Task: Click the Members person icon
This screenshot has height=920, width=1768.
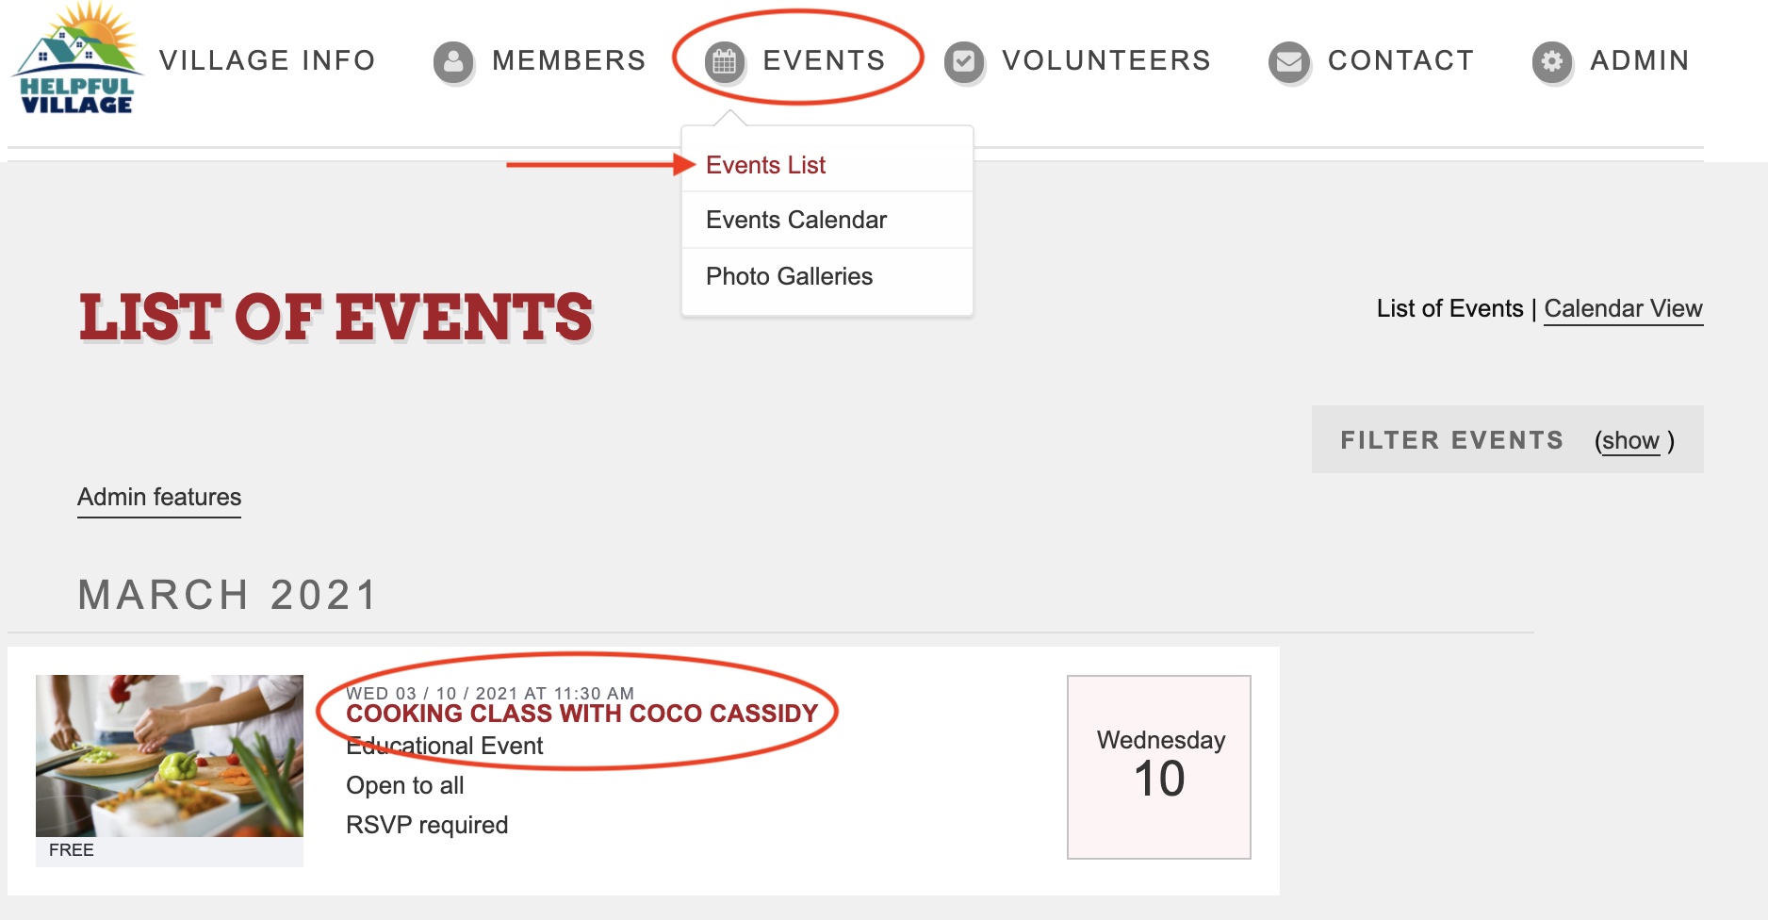Action: coord(453,60)
